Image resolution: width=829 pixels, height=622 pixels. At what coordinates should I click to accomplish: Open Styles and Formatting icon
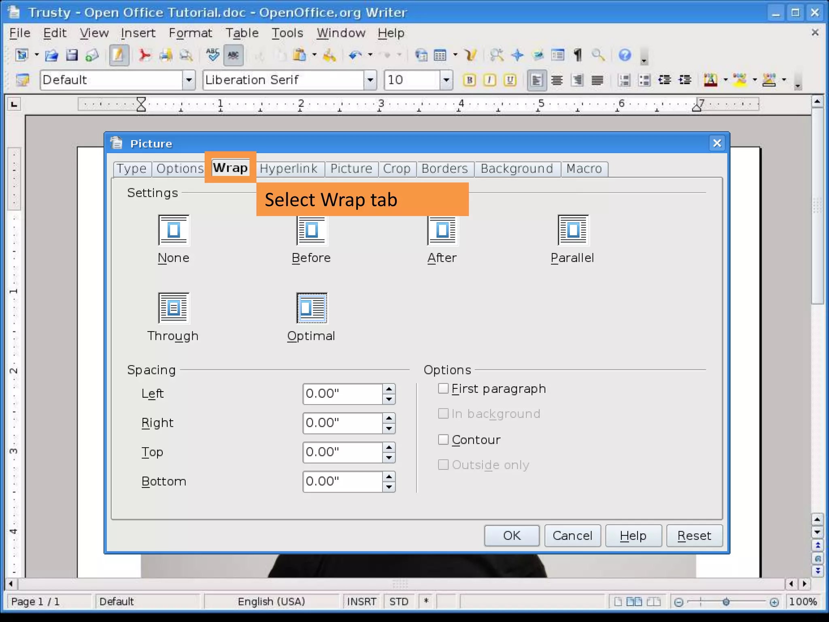23,80
